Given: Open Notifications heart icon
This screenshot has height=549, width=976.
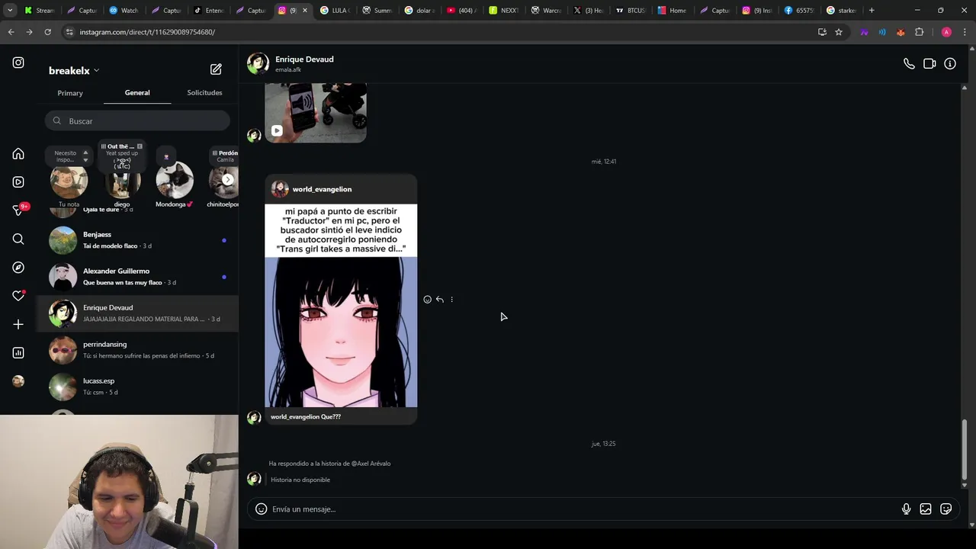Looking at the screenshot, I should (x=18, y=296).
